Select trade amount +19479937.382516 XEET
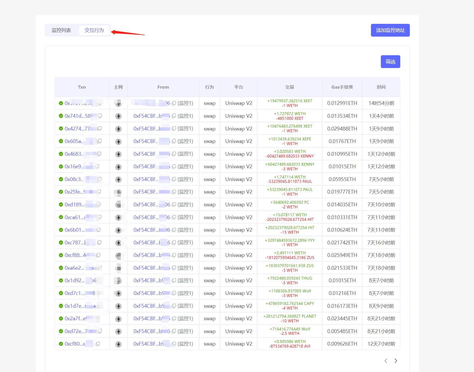474x372 pixels. coord(290,101)
